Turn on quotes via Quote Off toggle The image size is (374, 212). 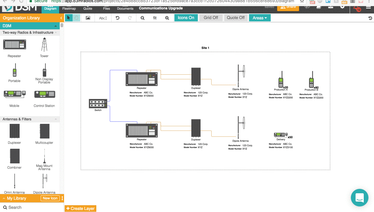(236, 18)
